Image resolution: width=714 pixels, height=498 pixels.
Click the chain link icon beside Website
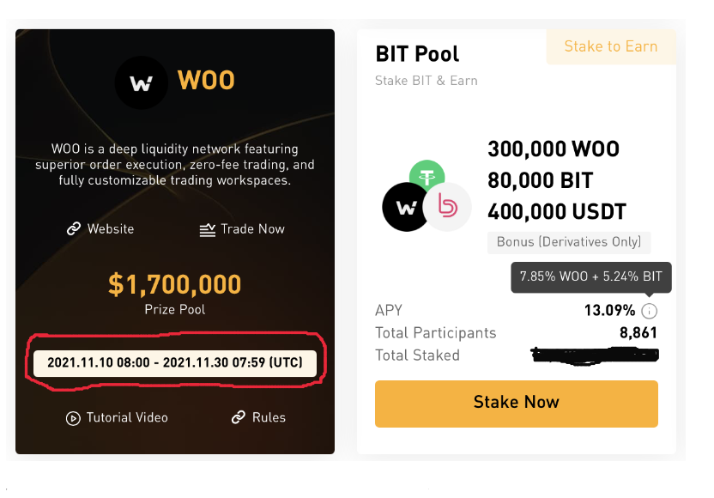74,229
